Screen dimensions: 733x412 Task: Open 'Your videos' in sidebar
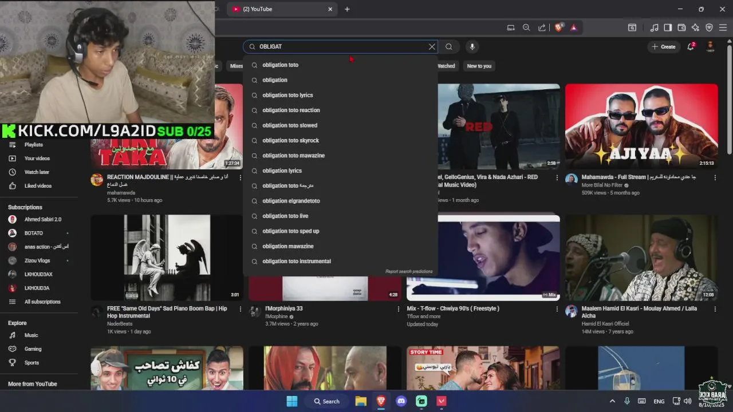pos(38,159)
